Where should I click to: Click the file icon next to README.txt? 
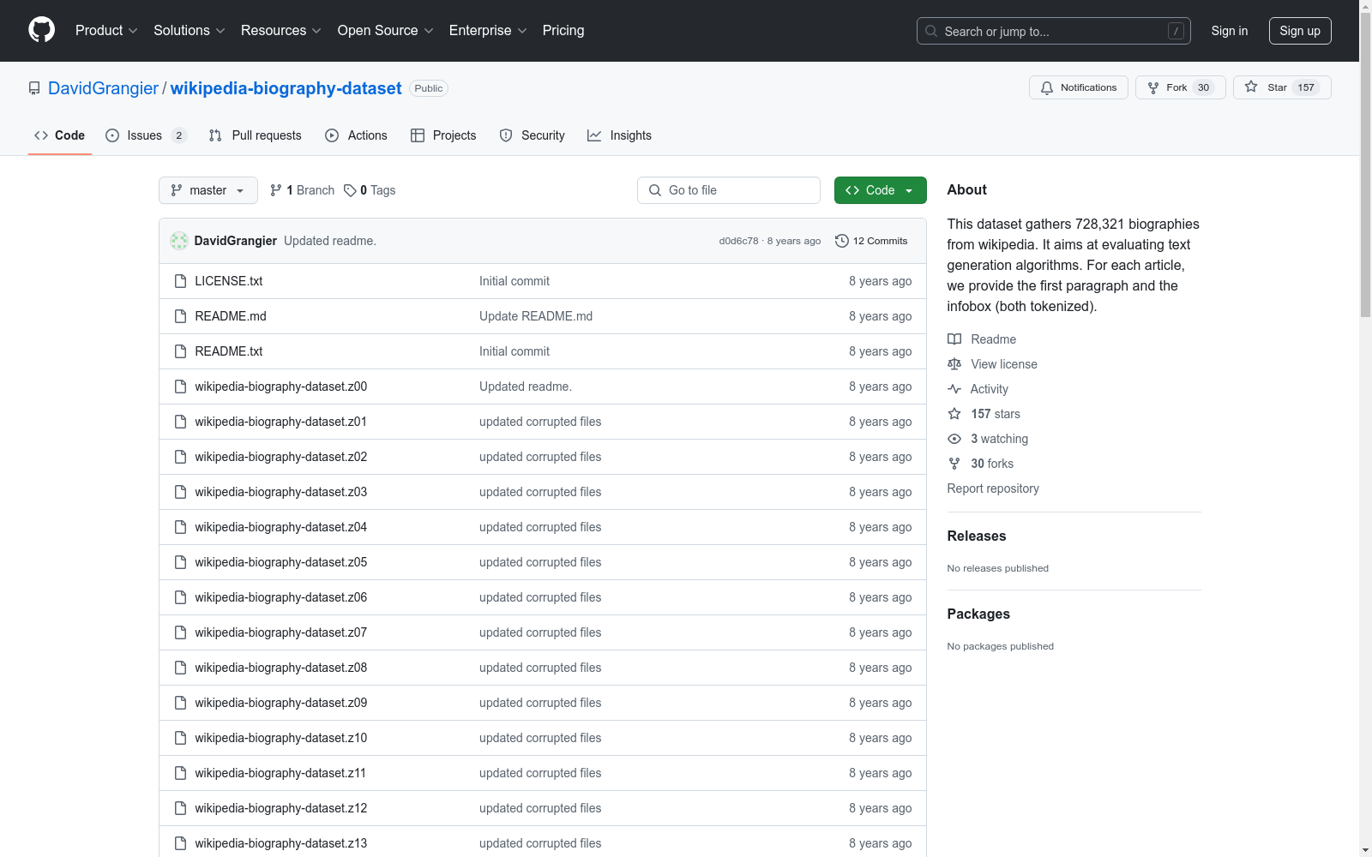tap(180, 351)
